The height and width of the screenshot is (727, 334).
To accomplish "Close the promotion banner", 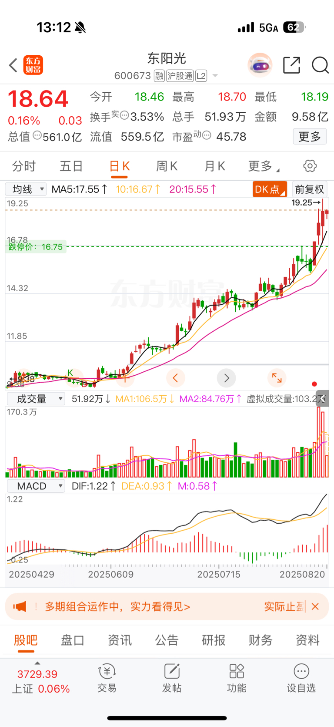I will (315, 606).
